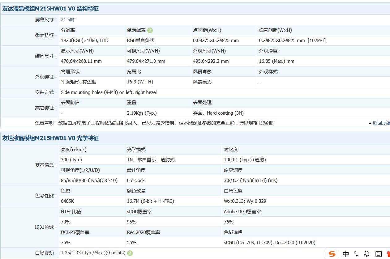Start voice input via the microphone icon
The height and width of the screenshot is (259, 390).
367,254
